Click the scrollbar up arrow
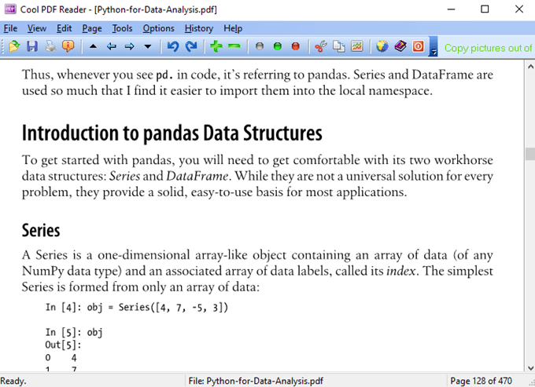Screen dimensions: 535x387 coord(530,67)
